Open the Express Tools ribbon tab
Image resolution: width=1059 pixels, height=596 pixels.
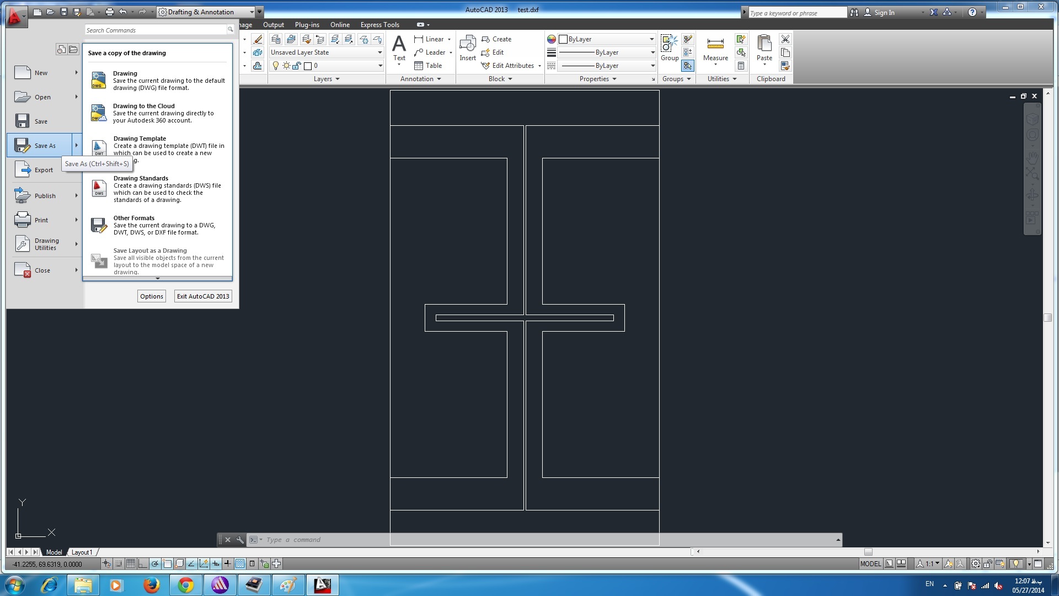pyautogui.click(x=379, y=25)
